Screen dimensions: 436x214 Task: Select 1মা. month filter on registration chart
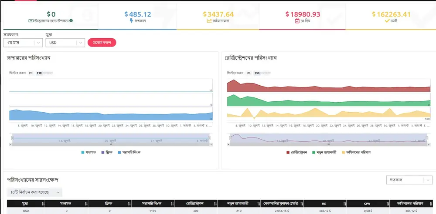[x=257, y=73]
